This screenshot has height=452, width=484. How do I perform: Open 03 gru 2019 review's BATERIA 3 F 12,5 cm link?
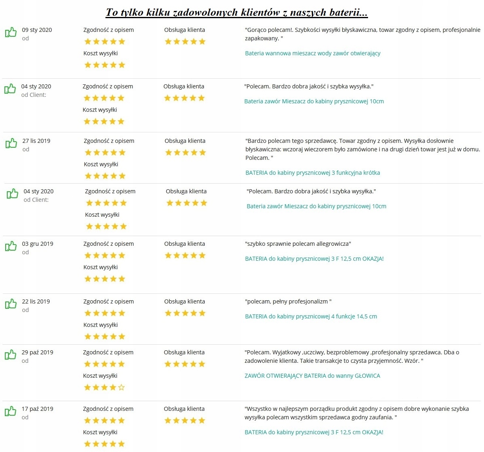tap(314, 259)
